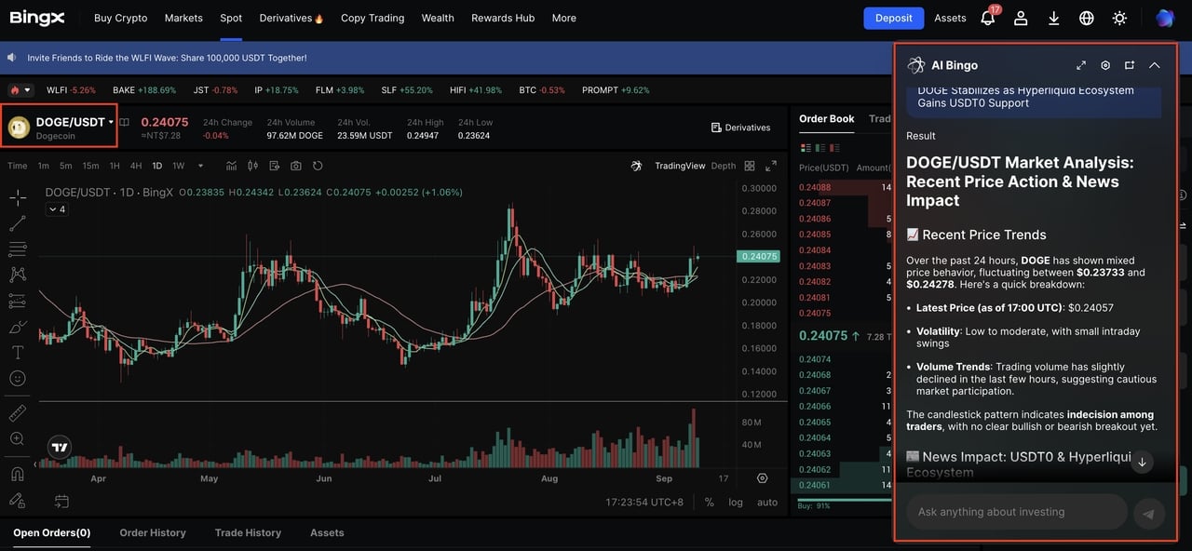Open the AI Bingo settings icon
Image resolution: width=1192 pixels, height=551 pixels.
(1105, 65)
